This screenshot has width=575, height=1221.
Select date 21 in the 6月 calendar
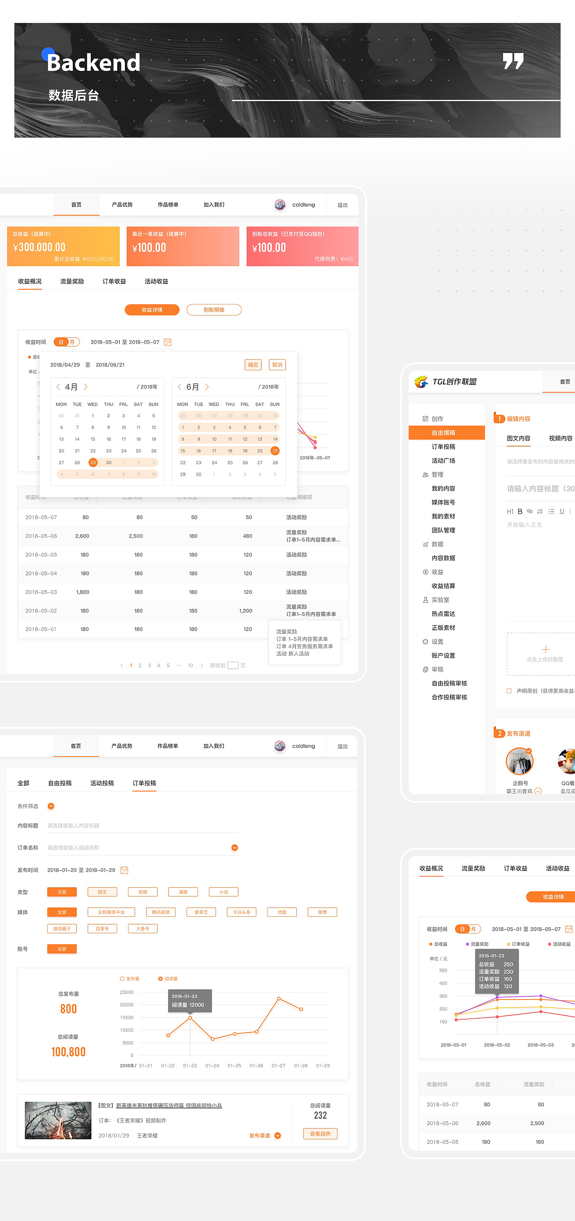(x=275, y=451)
